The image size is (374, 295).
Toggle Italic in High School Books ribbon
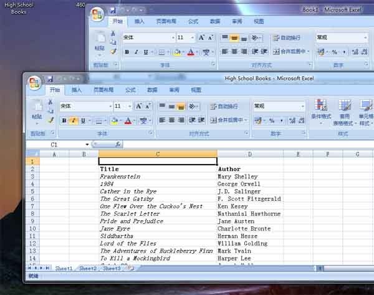[x=74, y=120]
